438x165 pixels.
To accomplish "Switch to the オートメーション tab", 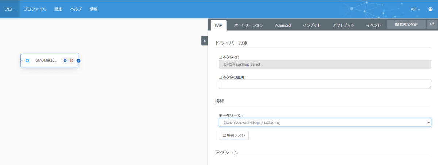I will tap(249, 25).
